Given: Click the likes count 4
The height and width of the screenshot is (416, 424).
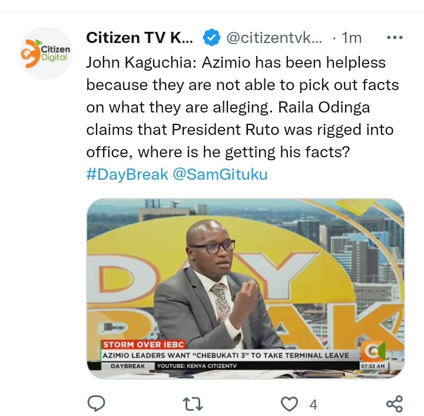Looking at the screenshot, I should pos(313,405).
